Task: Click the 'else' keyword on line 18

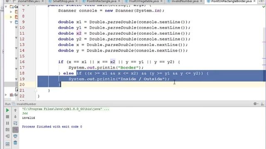Action: point(68,73)
